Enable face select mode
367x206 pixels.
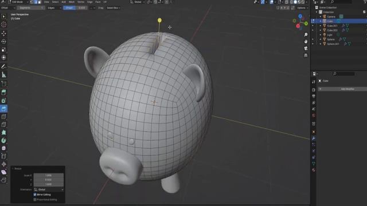(x=40, y=2)
